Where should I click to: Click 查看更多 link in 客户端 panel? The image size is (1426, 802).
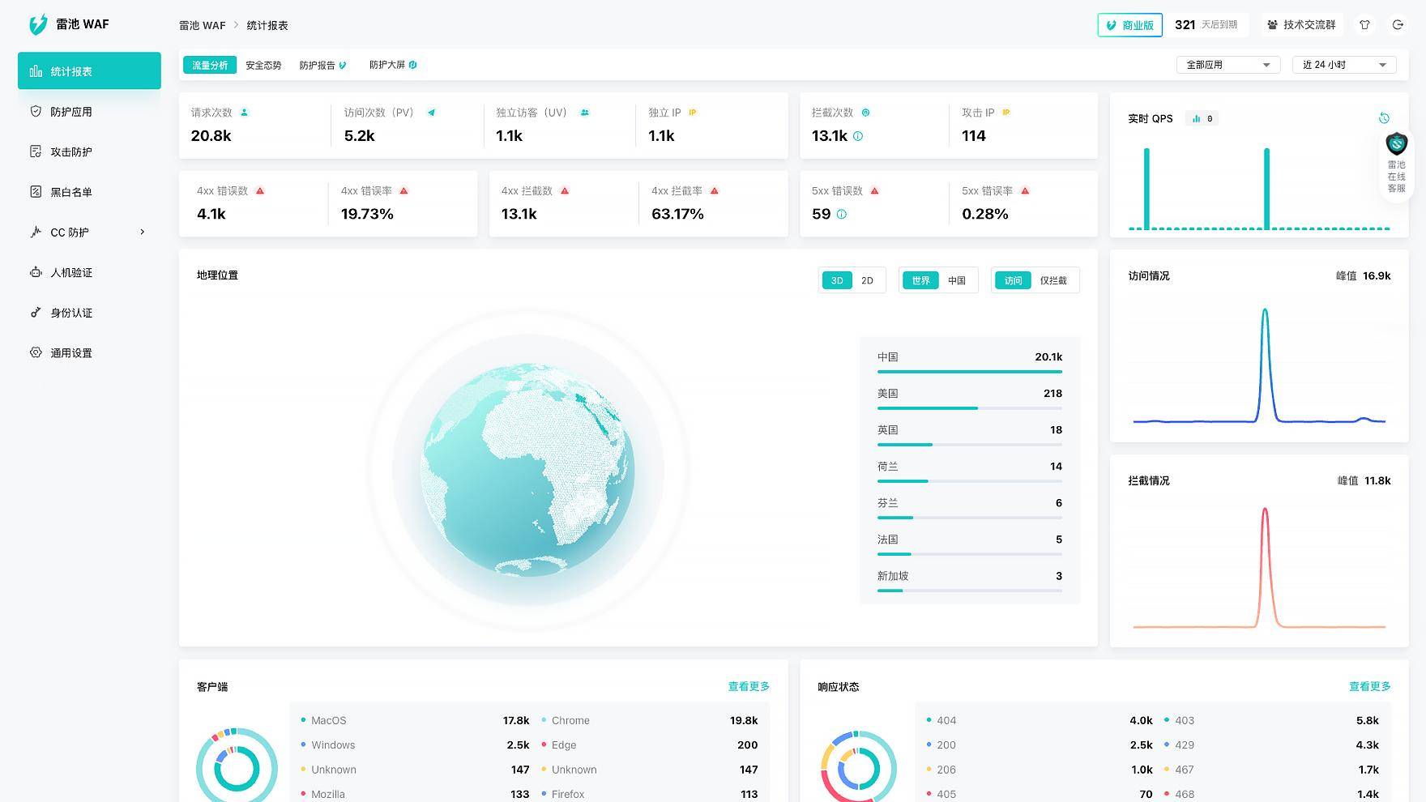[748, 686]
